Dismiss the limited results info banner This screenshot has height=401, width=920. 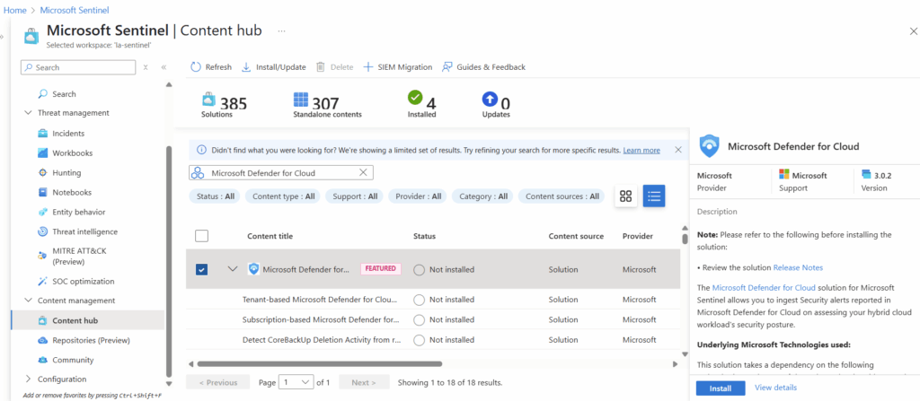click(678, 150)
